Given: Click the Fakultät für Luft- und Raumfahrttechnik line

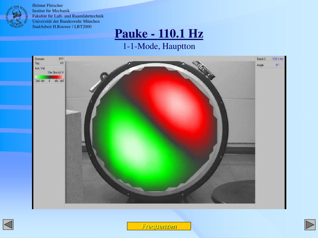Looking at the screenshot, I should point(68,16).
